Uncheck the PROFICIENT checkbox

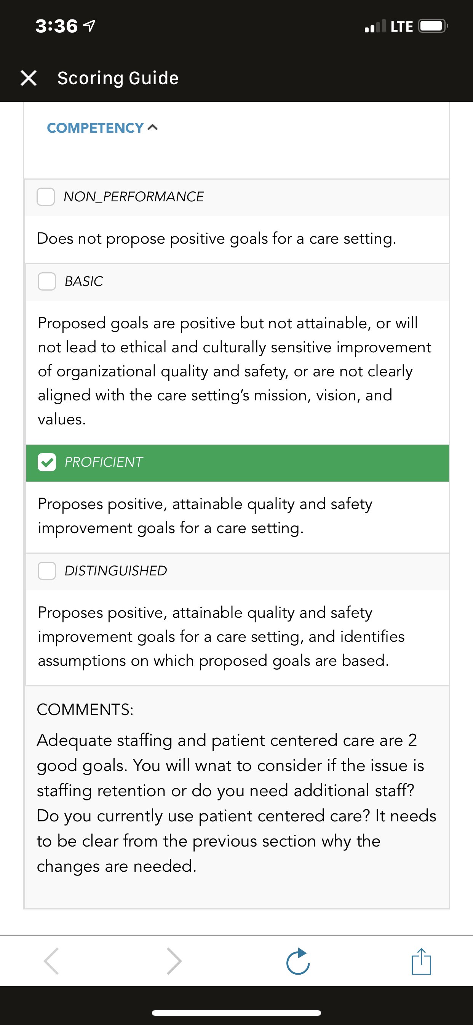click(x=46, y=462)
